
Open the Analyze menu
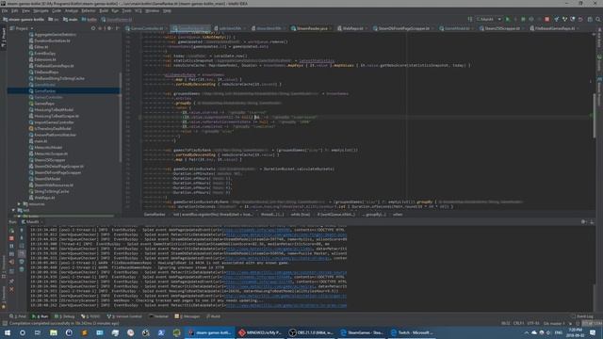point(72,10)
